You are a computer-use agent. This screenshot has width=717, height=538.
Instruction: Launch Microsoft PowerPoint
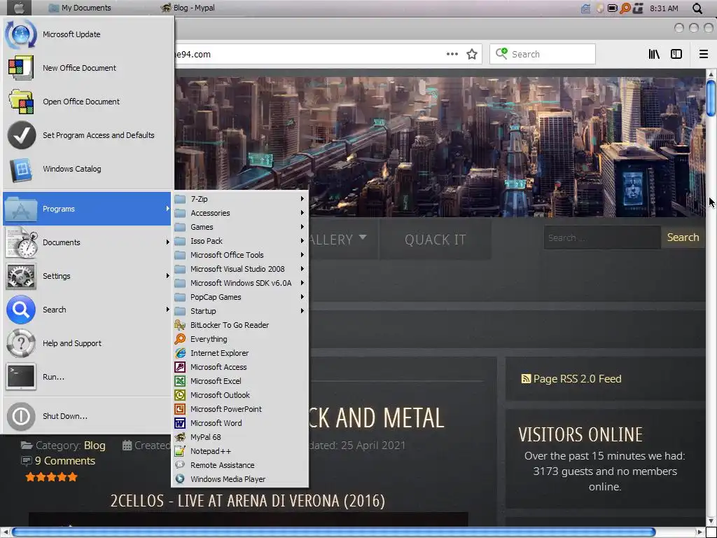click(x=240, y=409)
